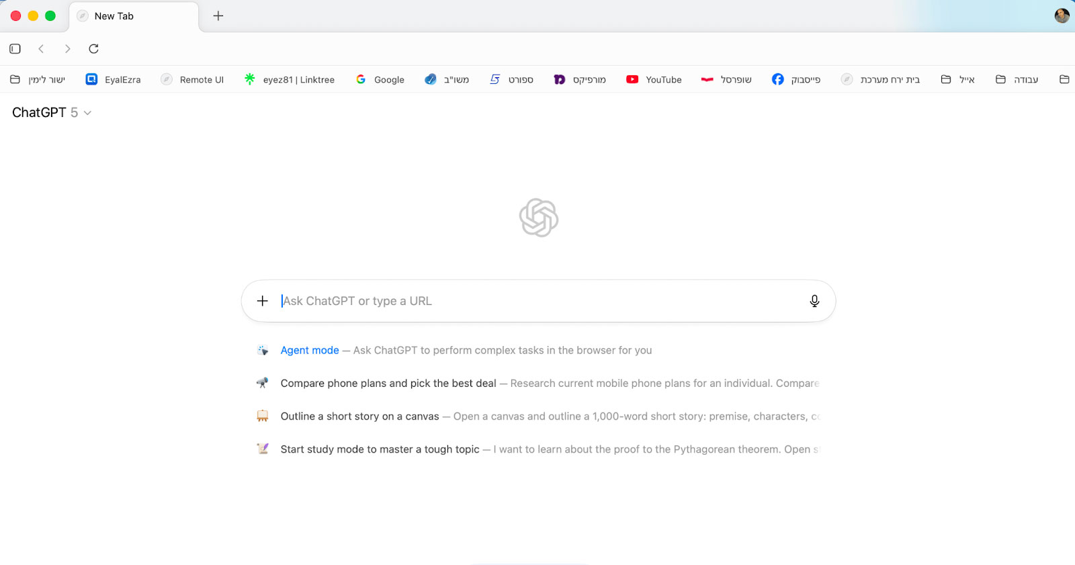Open the eyez81 Linktree bookmark

point(290,80)
